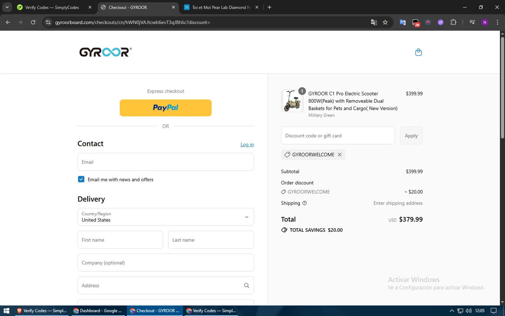Image resolution: width=505 pixels, height=316 pixels.
Task: Open the system volume icon
Action: click(469, 311)
